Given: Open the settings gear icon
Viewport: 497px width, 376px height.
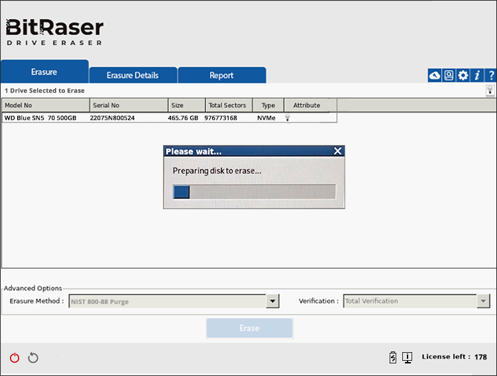Looking at the screenshot, I should coord(463,75).
